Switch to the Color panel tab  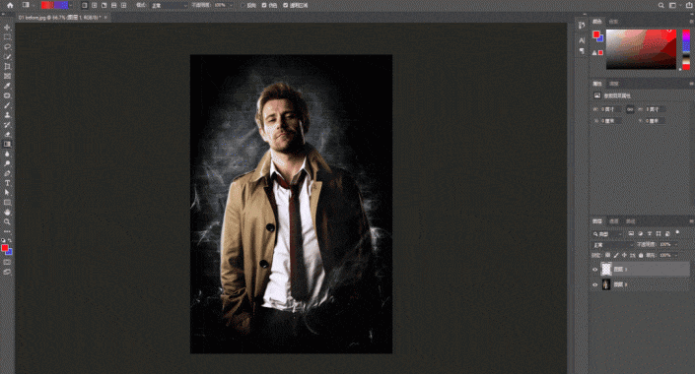pyautogui.click(x=597, y=22)
